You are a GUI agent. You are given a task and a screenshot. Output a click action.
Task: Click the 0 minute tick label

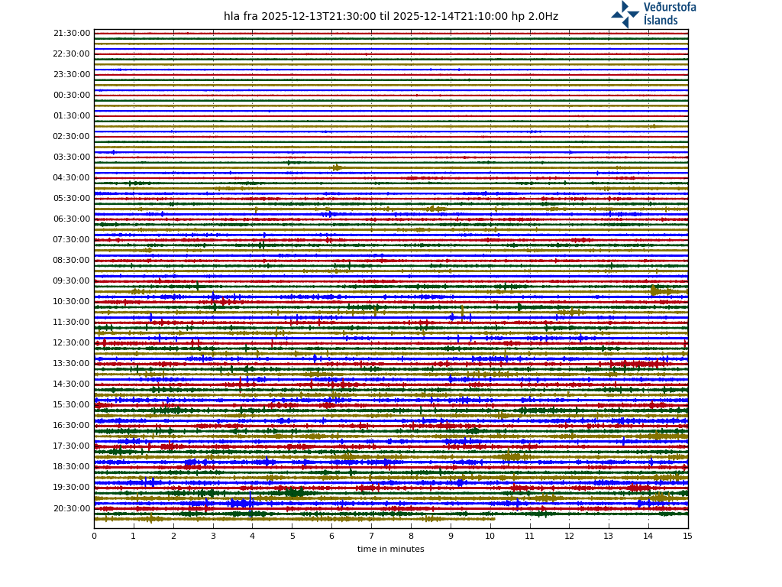click(94, 537)
